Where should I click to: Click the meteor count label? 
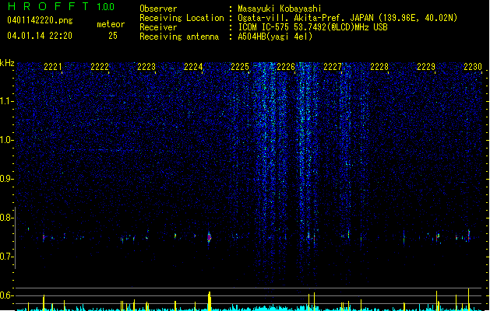111,24
